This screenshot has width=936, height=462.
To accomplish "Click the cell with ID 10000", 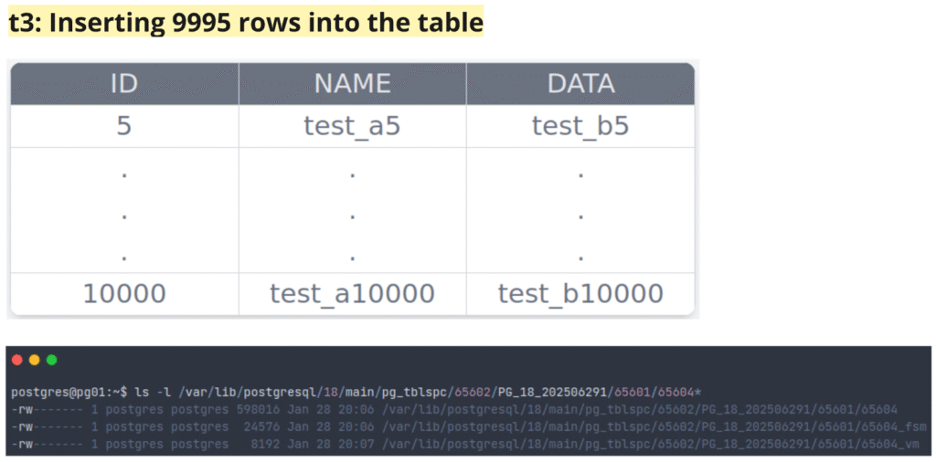I will pyautogui.click(x=124, y=294).
